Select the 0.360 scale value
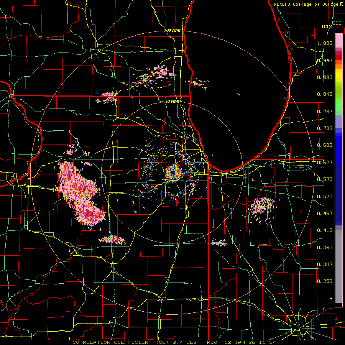 tap(325, 248)
